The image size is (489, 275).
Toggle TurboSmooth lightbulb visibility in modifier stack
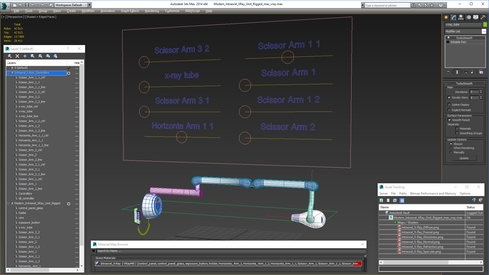[449, 38]
